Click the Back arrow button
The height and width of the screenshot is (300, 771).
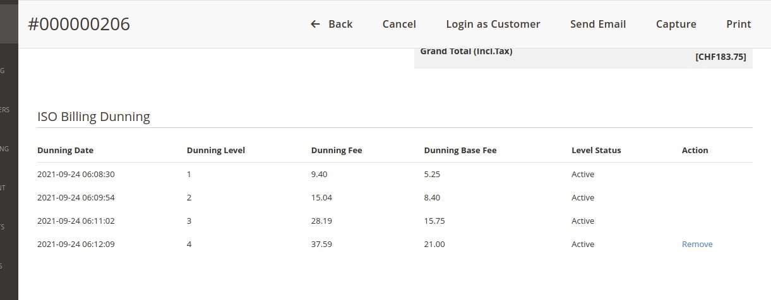332,24
